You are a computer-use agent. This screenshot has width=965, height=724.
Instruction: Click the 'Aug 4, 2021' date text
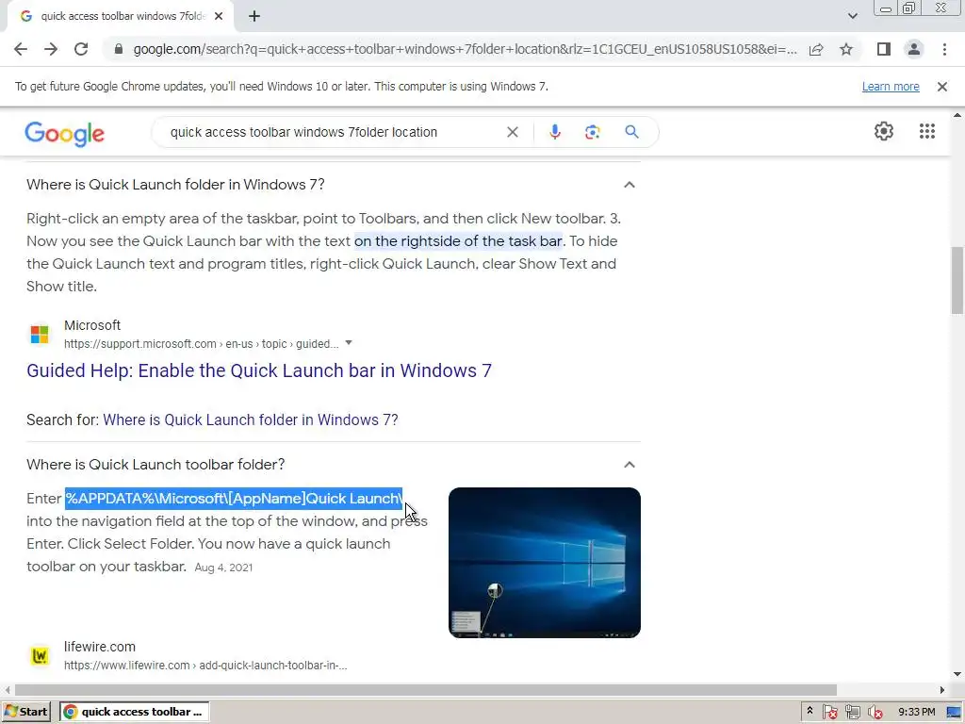pos(223,568)
